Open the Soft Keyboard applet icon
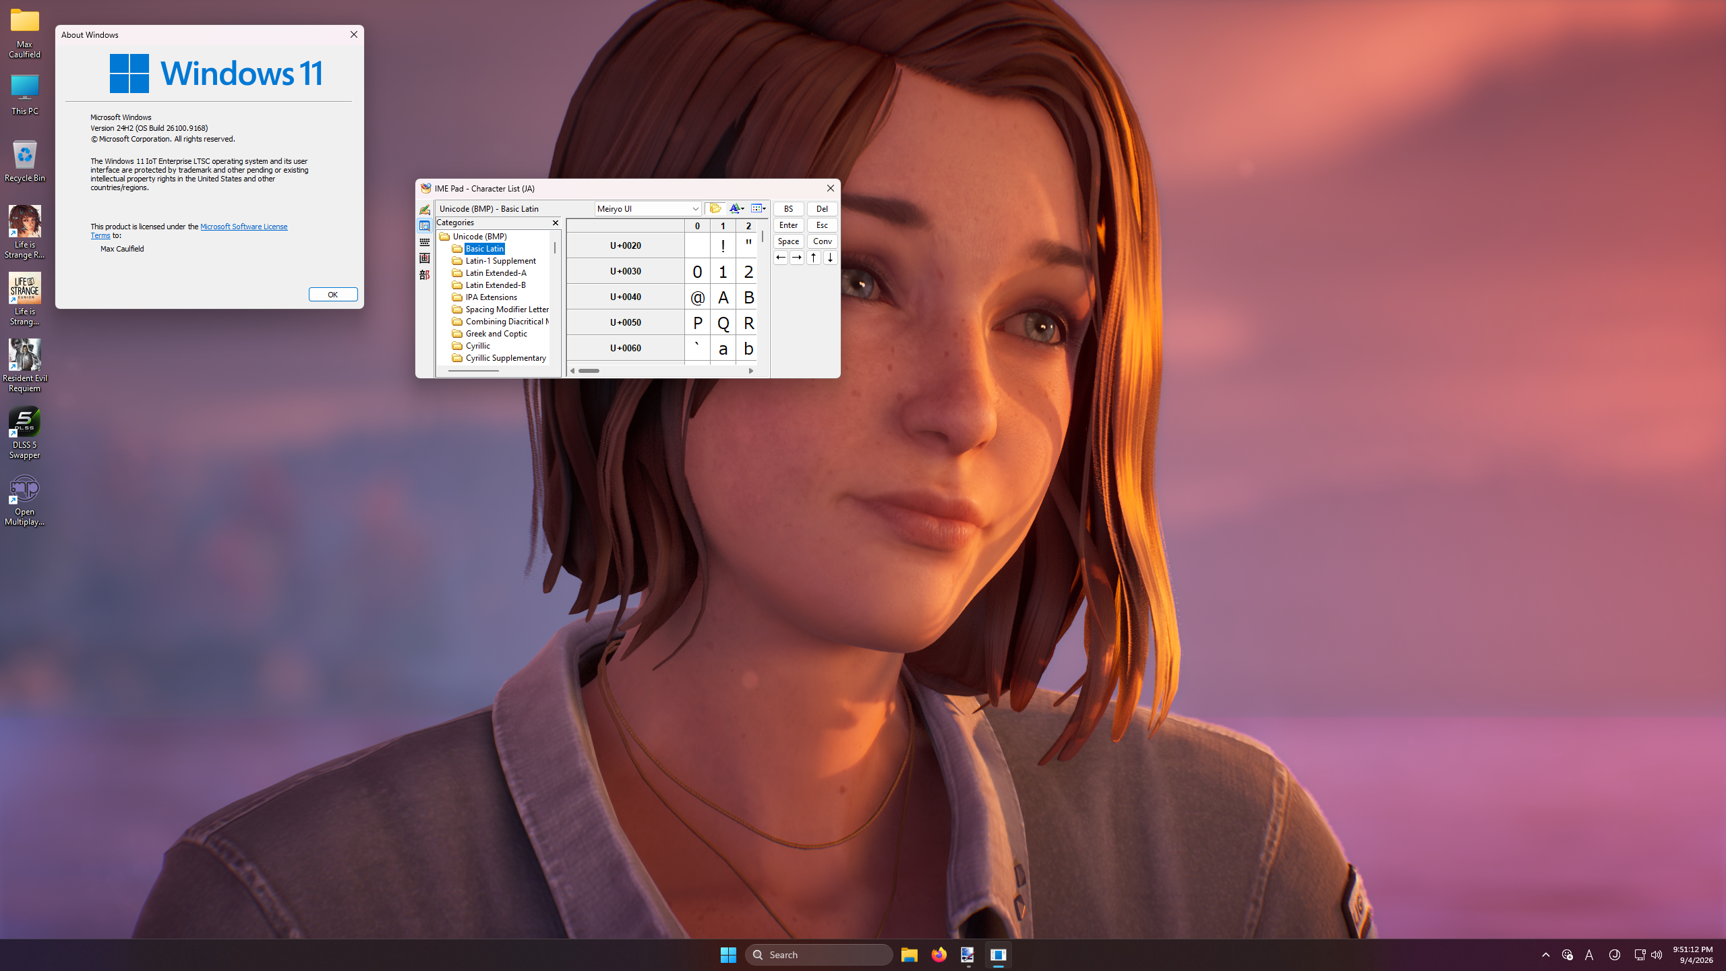This screenshot has height=971, width=1726. point(424,242)
